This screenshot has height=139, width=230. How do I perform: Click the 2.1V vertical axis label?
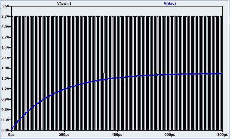point(5,58)
